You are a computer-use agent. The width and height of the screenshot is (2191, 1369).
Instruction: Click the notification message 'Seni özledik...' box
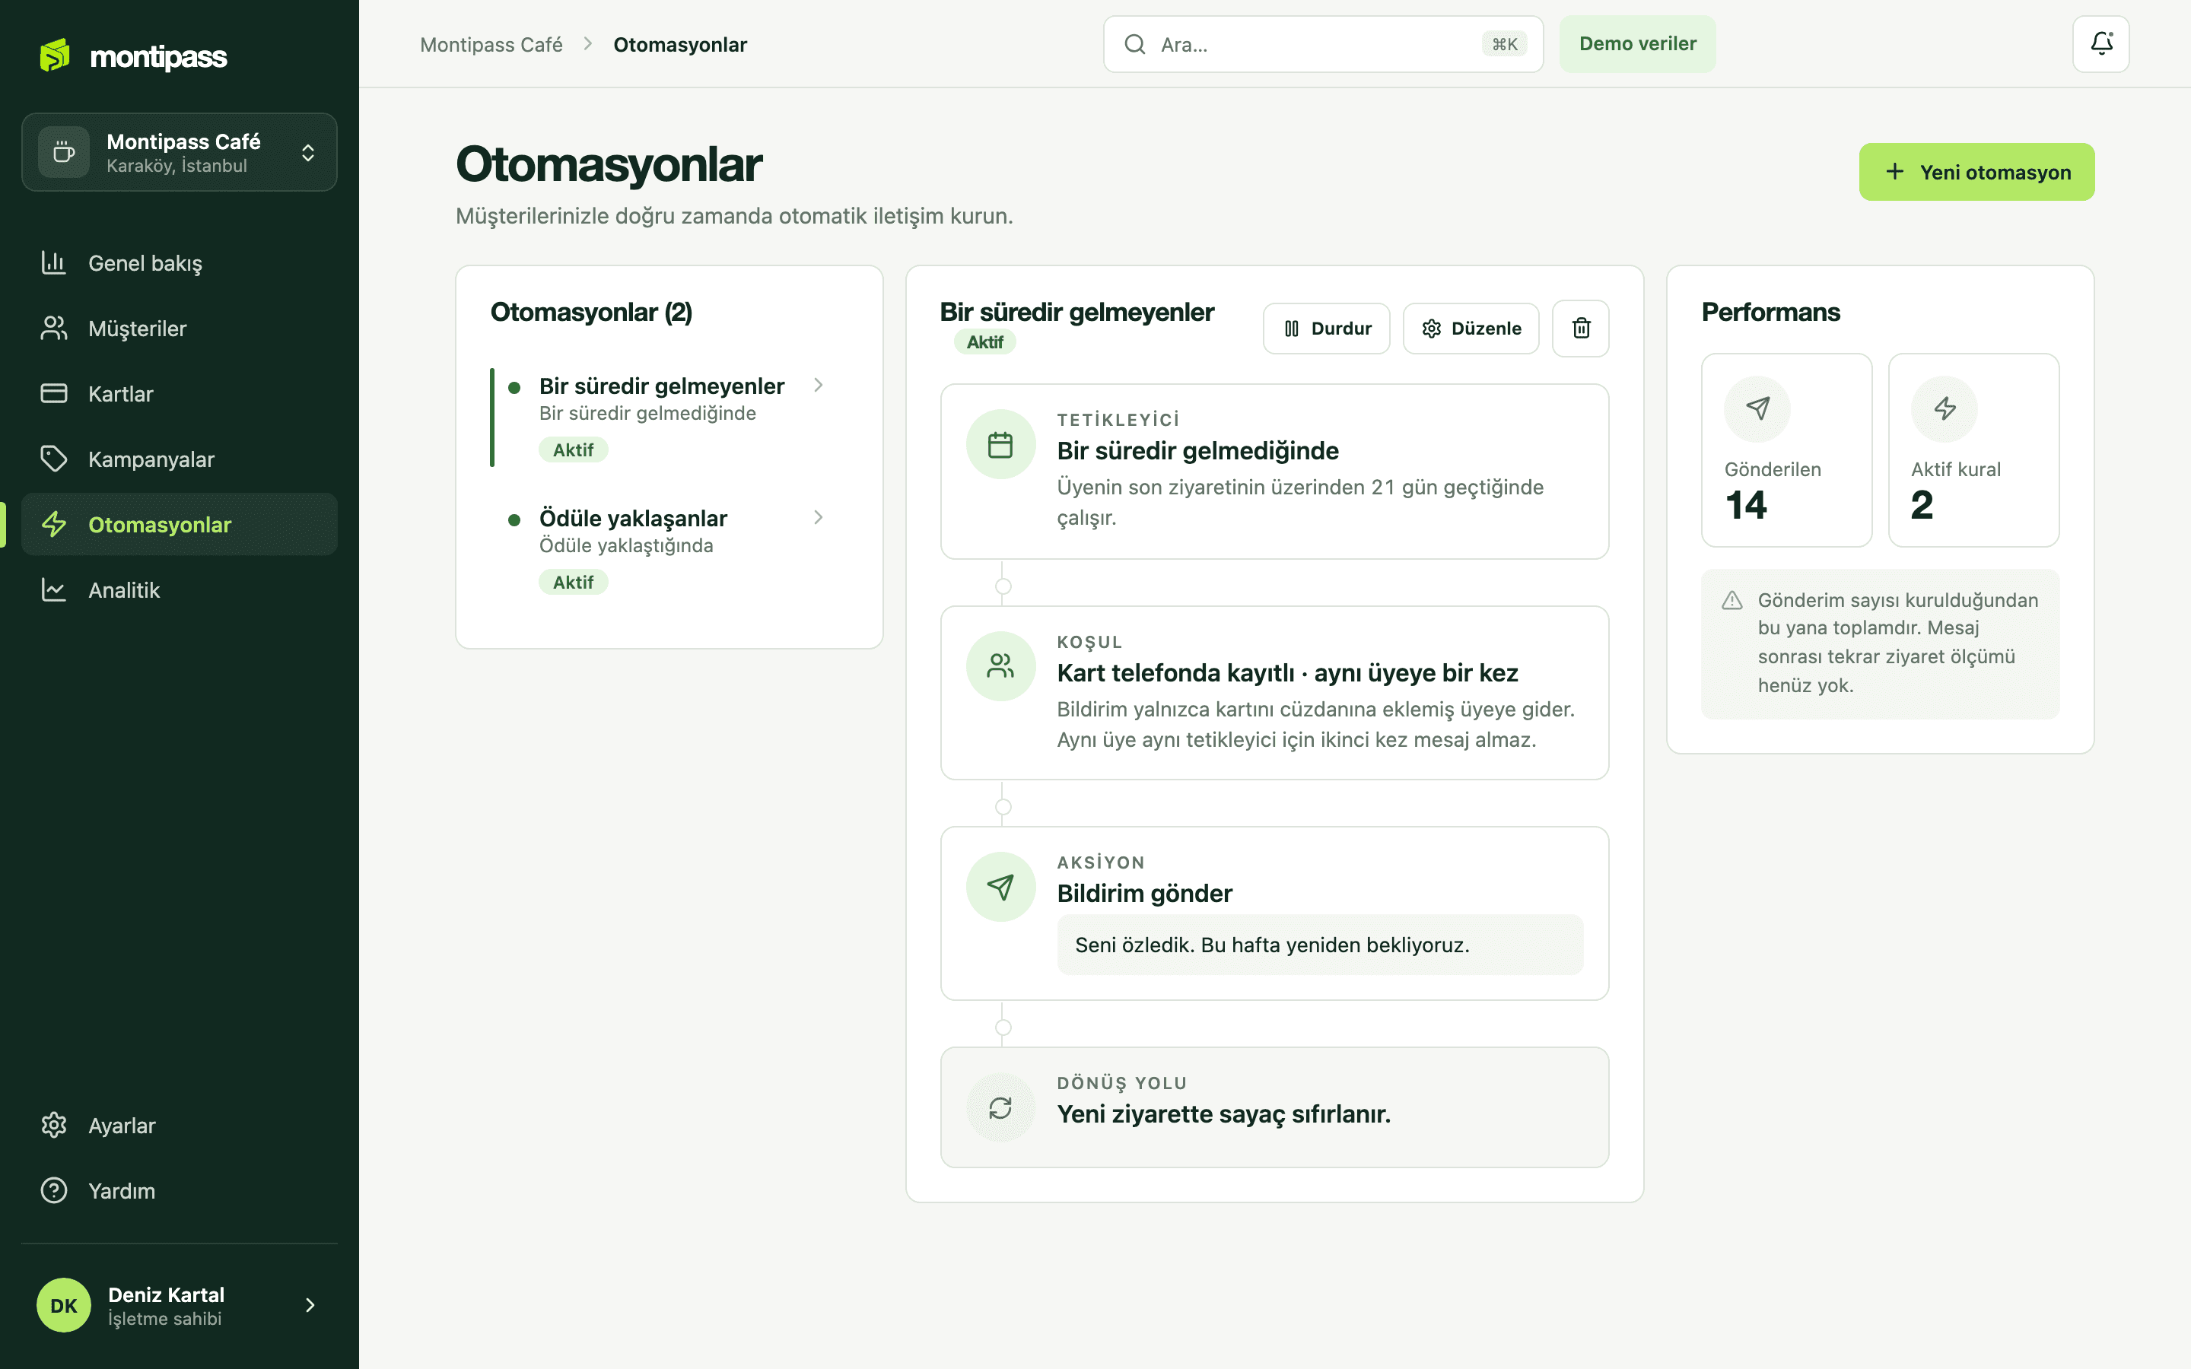pos(1320,945)
